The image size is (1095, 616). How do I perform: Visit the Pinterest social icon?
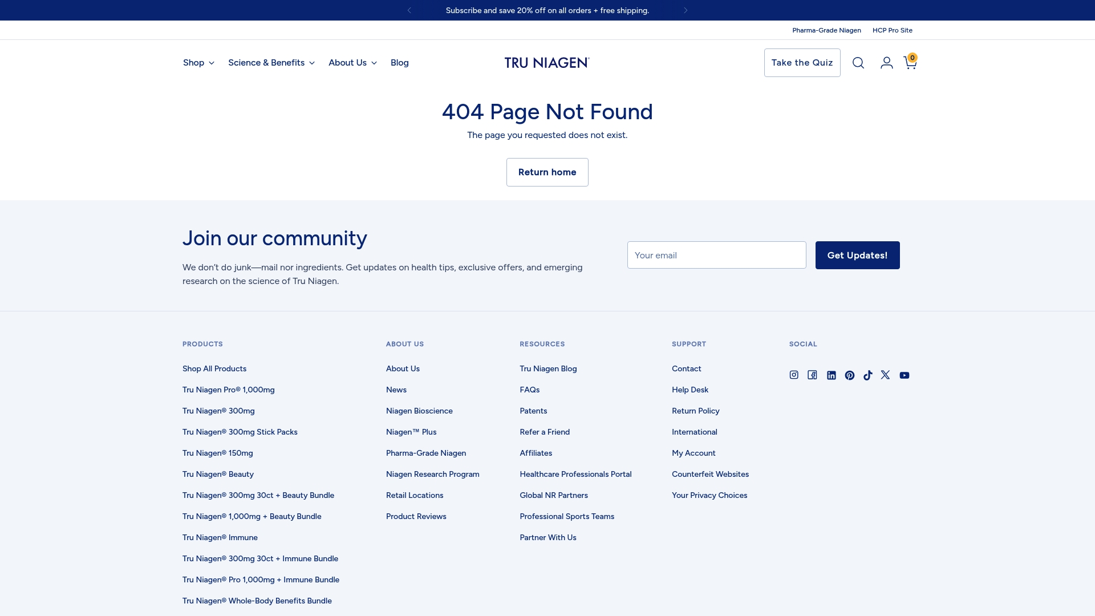click(x=850, y=375)
